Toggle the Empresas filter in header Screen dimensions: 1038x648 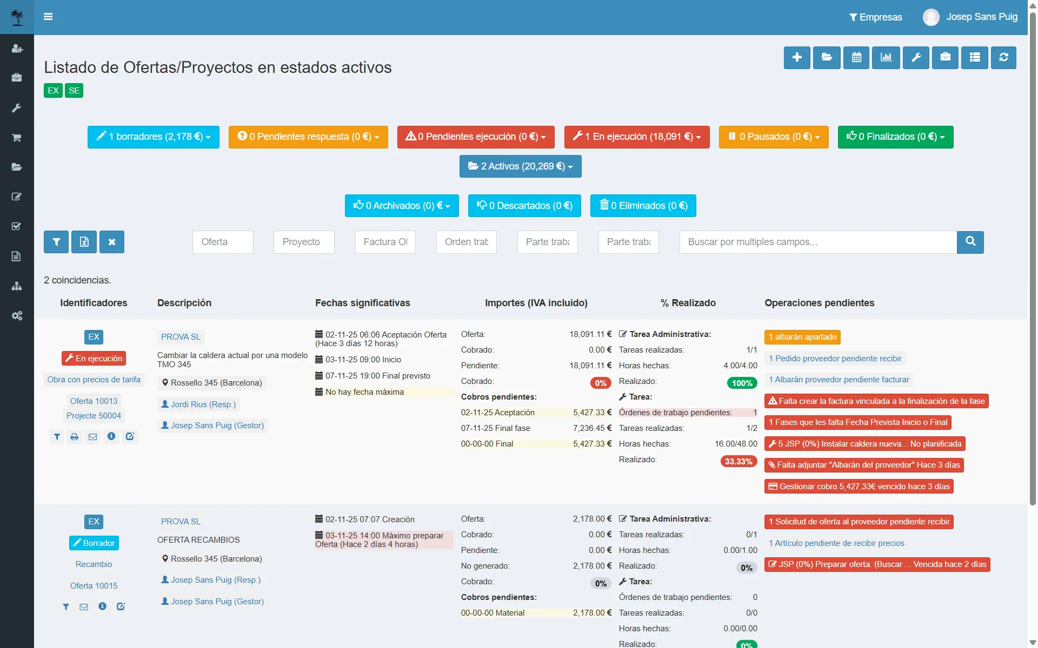(875, 17)
